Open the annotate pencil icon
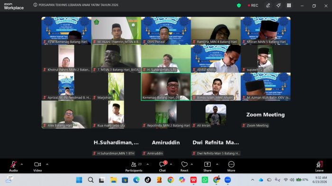This screenshot has width=332, height=186. pos(268,6)
